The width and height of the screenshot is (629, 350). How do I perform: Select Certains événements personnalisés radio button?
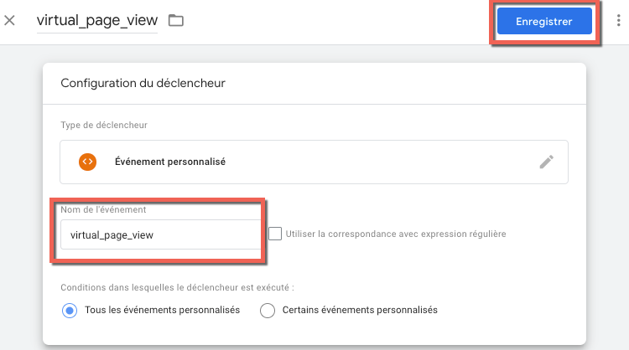click(x=268, y=310)
